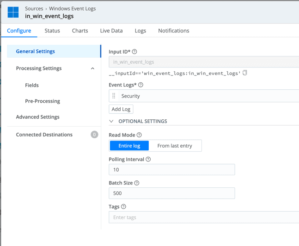Click the Security row drag handle
299x246 pixels.
pos(114,96)
